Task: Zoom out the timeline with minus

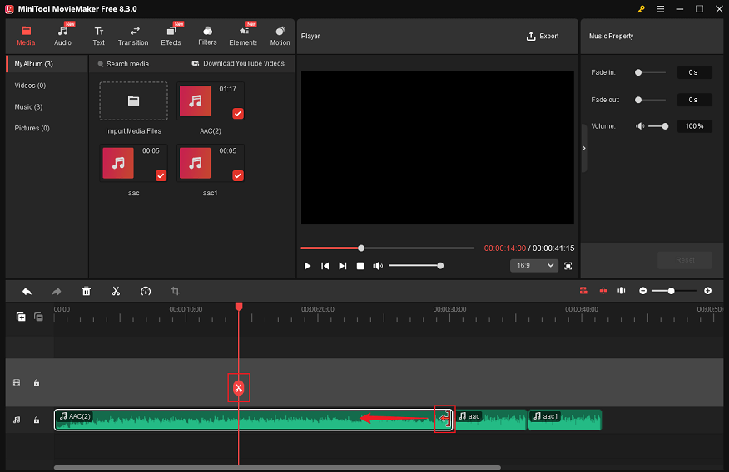Action: point(643,291)
